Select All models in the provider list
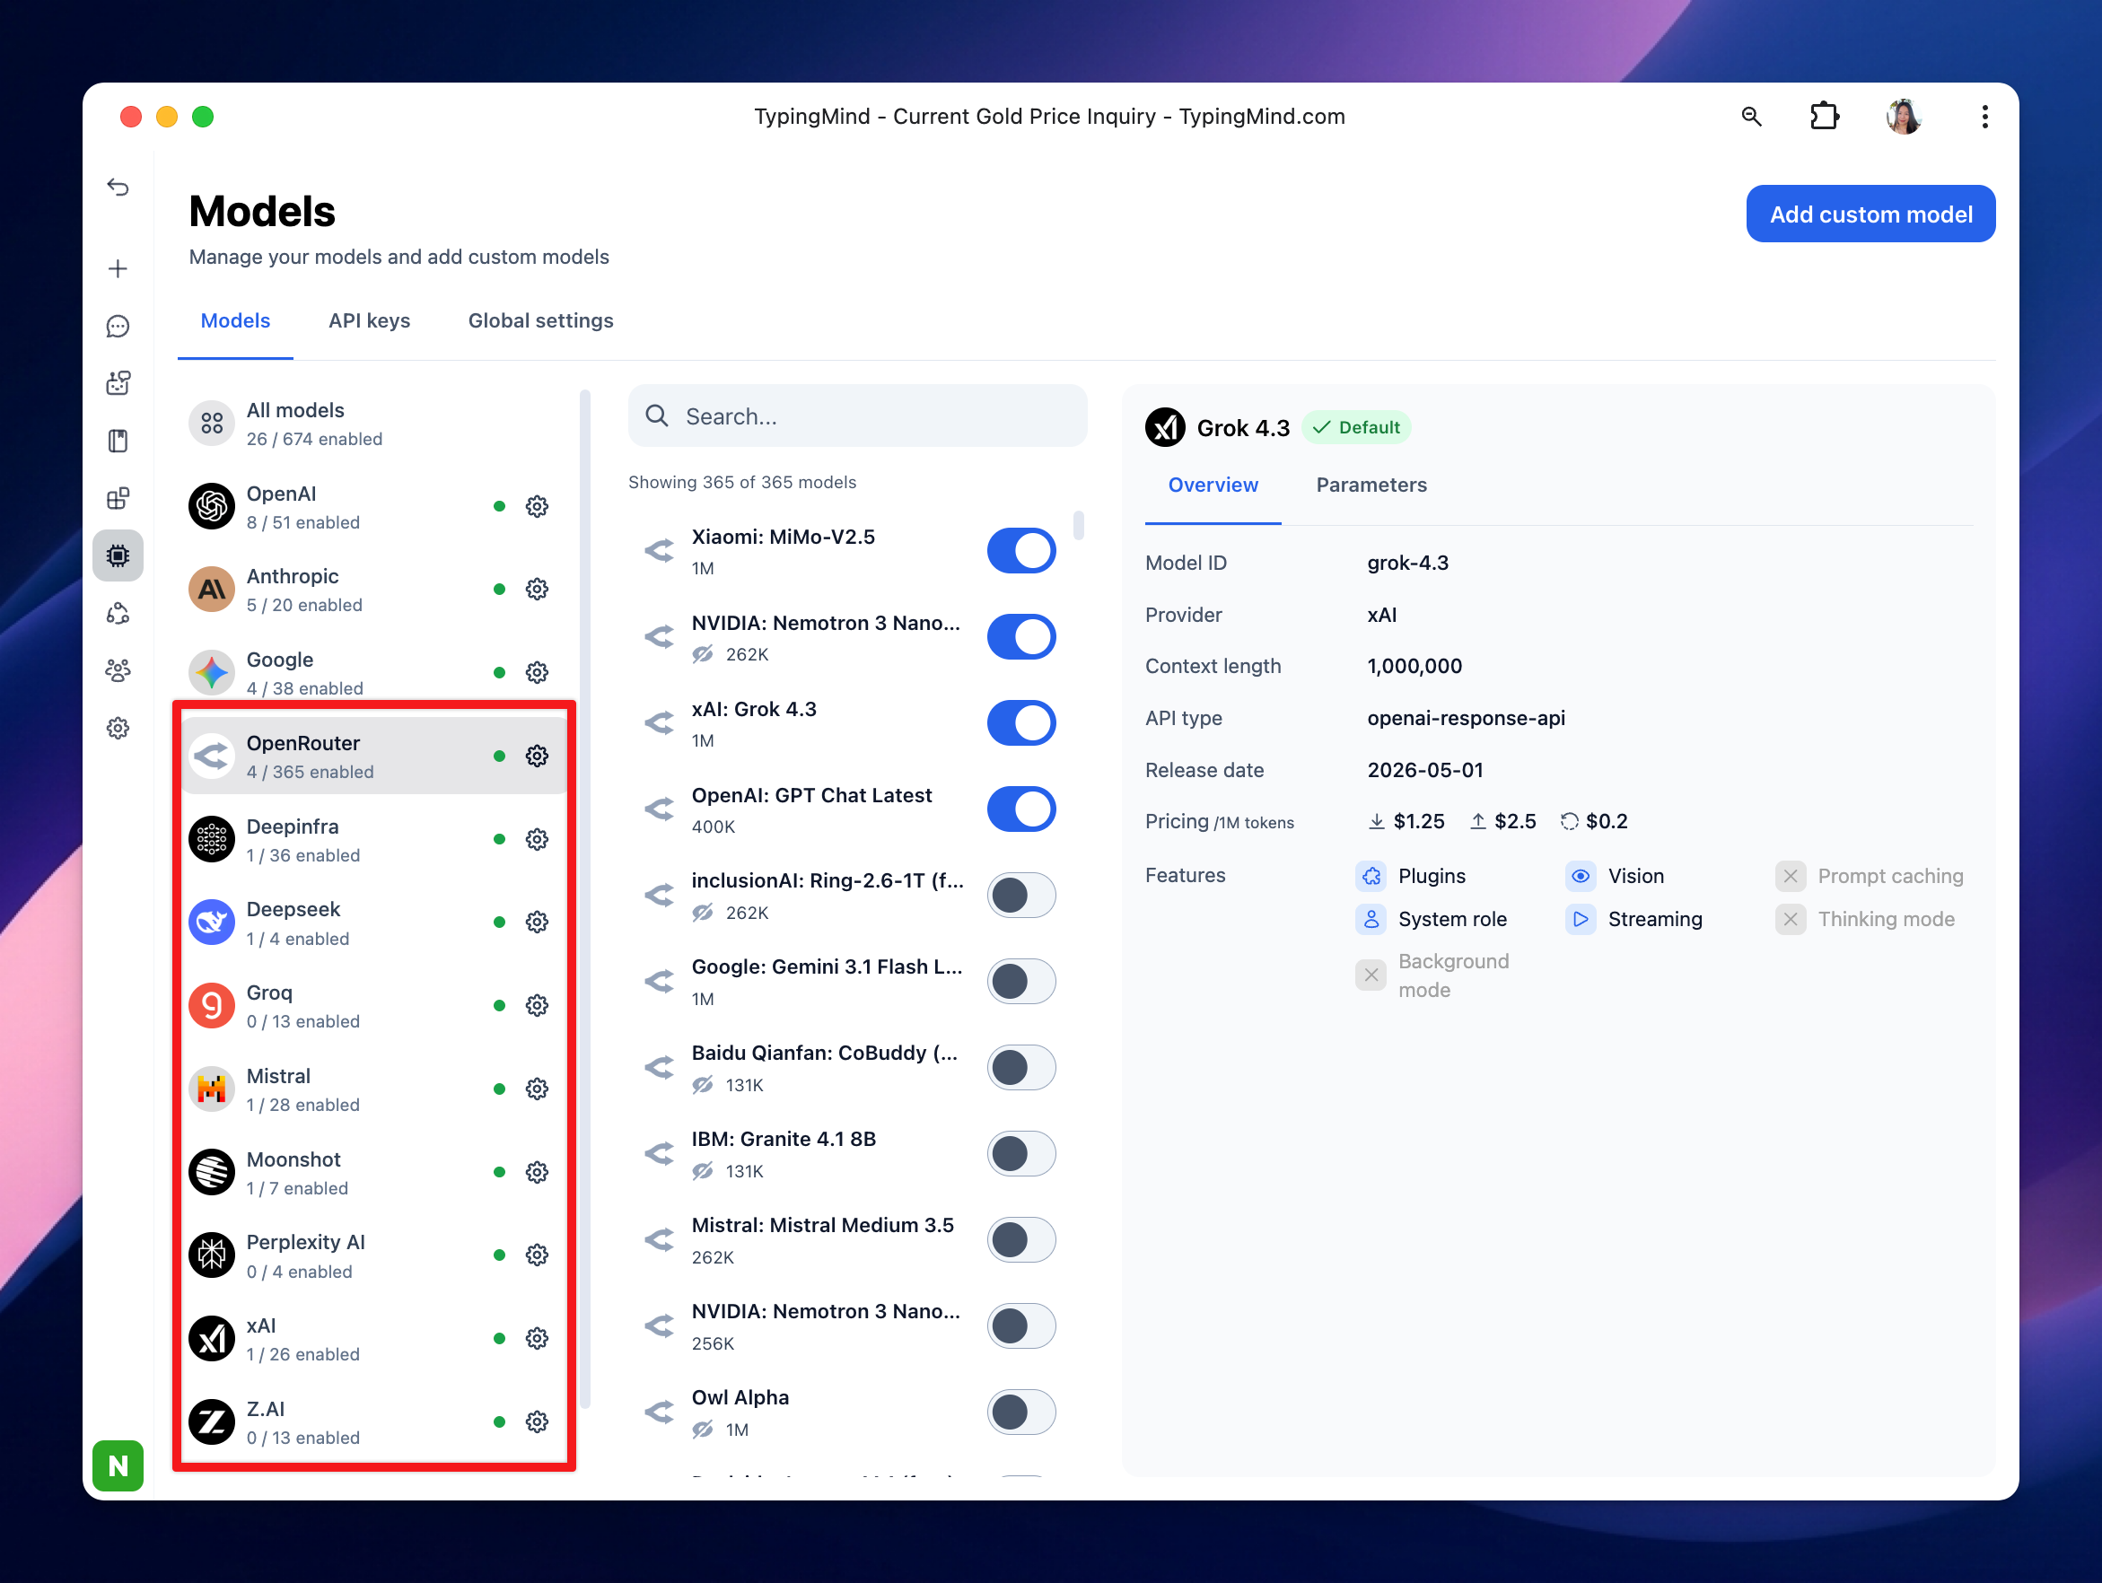 (x=374, y=424)
